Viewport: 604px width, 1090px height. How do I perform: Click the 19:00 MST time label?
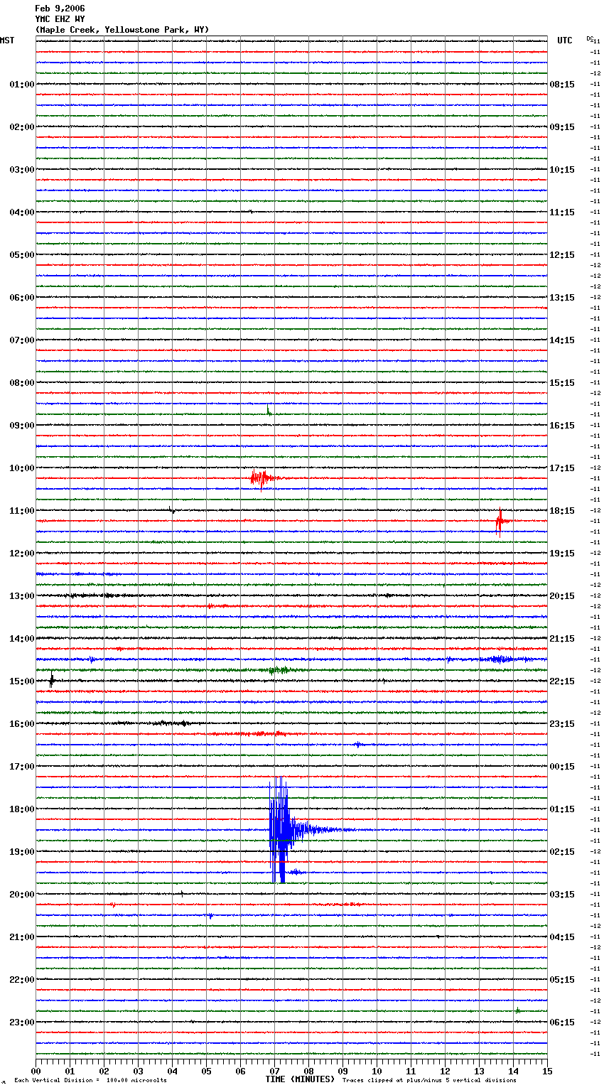[21, 852]
